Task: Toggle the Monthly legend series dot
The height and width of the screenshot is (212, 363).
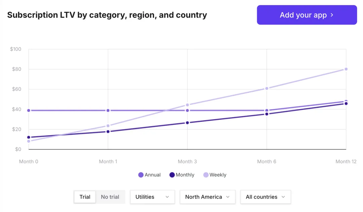Action: [172, 175]
